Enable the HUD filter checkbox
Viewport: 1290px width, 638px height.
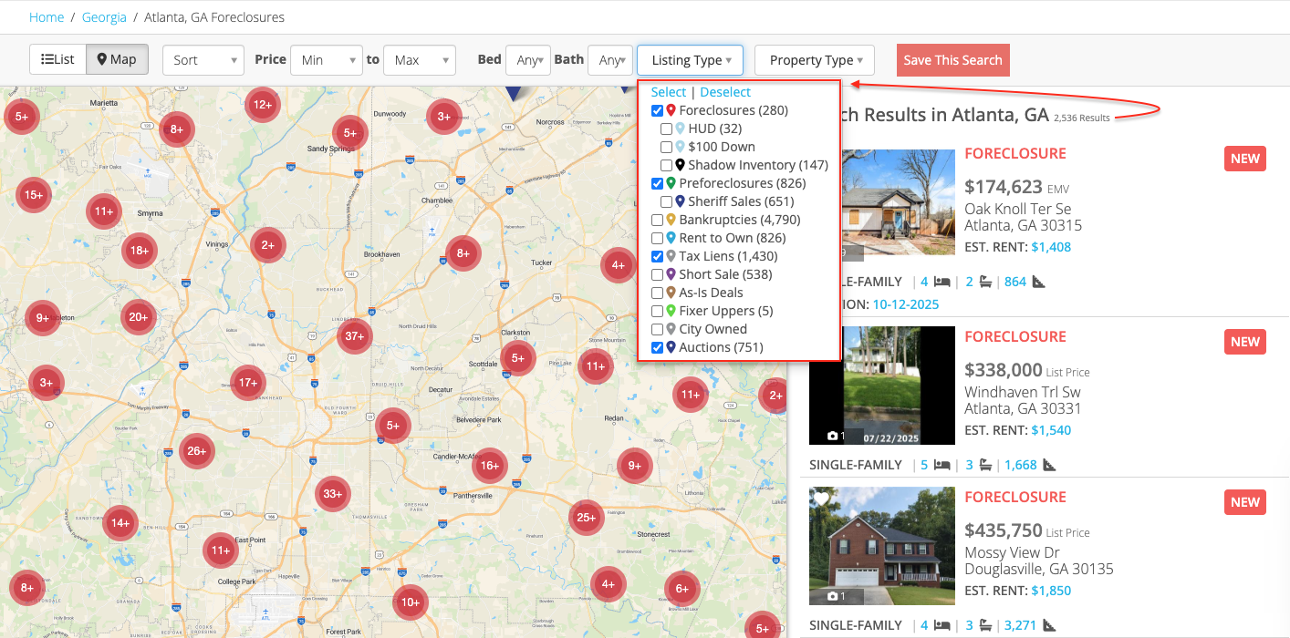[667, 128]
